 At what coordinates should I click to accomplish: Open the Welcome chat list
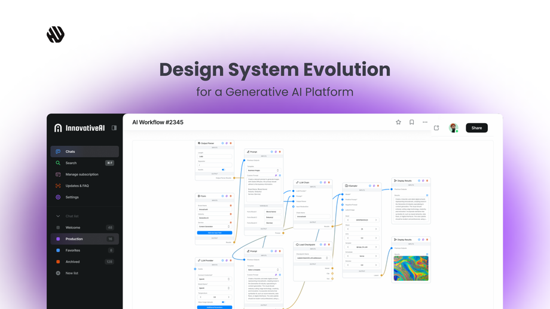pos(84,228)
